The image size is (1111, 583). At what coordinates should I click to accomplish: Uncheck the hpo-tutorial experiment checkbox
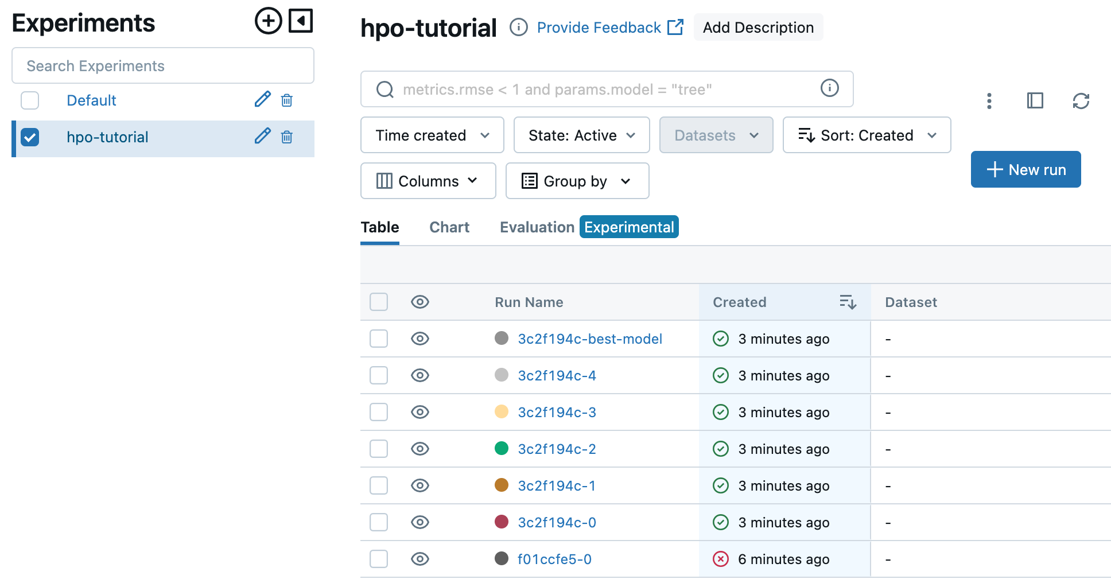(x=30, y=137)
